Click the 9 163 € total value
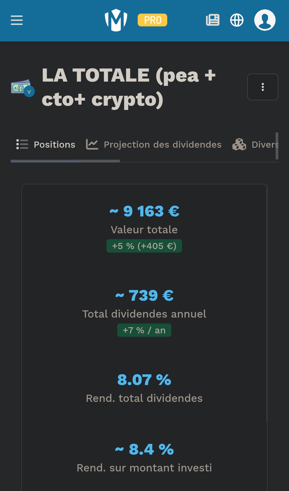 tap(144, 211)
